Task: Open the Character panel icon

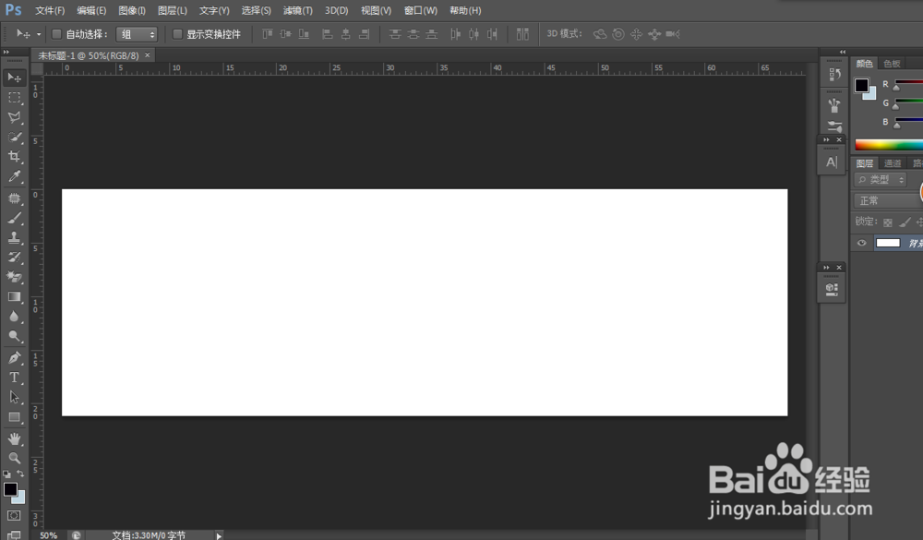Action: tap(832, 162)
